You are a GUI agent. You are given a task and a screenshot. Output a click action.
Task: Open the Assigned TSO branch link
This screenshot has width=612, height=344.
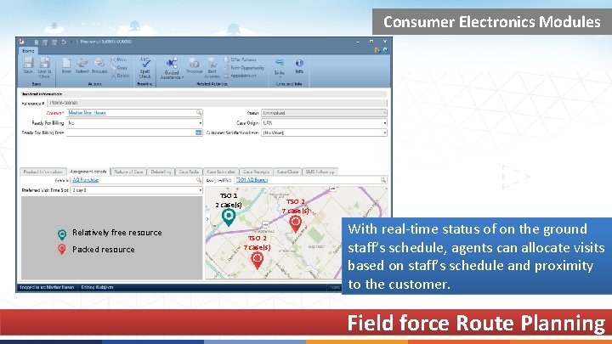pyautogui.click(x=252, y=180)
